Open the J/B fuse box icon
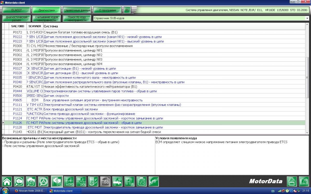The image size is (311, 194). click(x=130, y=181)
